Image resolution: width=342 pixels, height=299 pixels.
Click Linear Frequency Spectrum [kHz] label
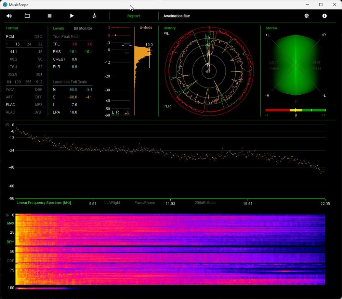point(44,203)
